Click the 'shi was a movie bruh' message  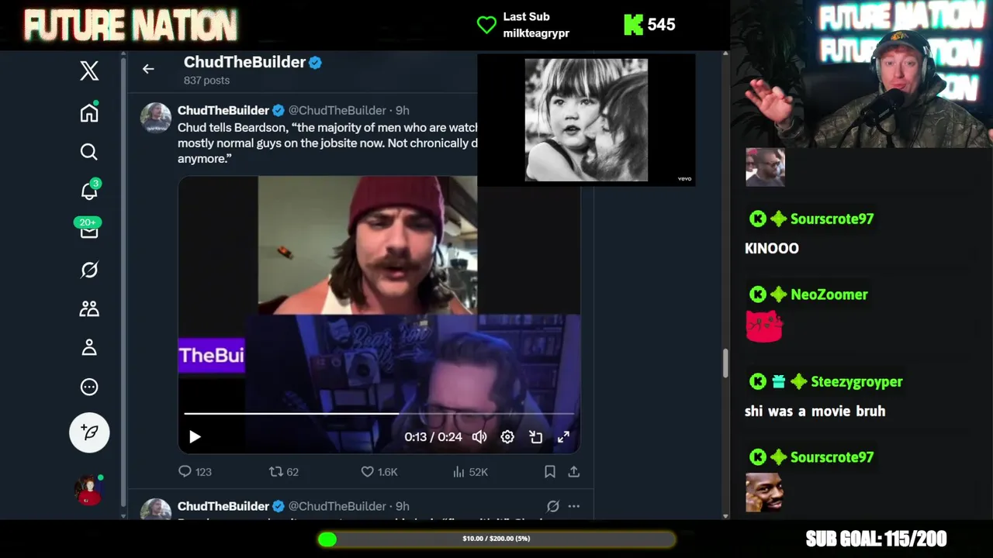[815, 411]
